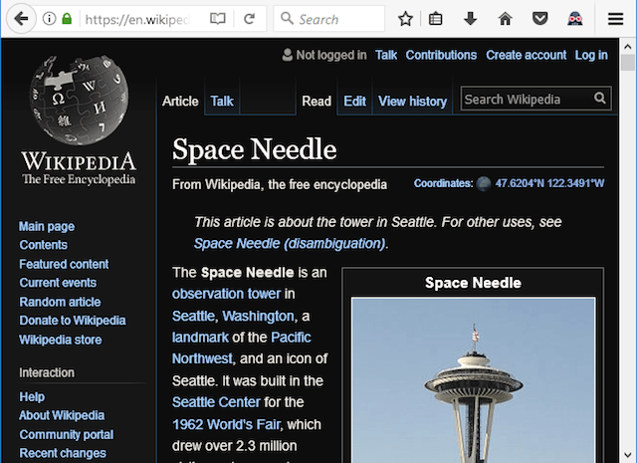Viewport: 637px width, 463px height.
Task: Click the goggles extension icon in toolbar
Action: pyautogui.click(x=575, y=19)
